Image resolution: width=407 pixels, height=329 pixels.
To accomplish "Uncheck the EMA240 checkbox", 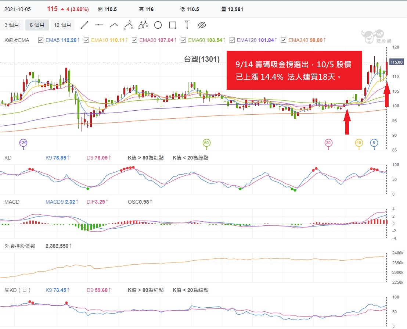I will tap(284, 40).
